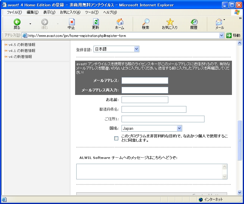Click the page vertical scrollbar thumb

[240, 140]
